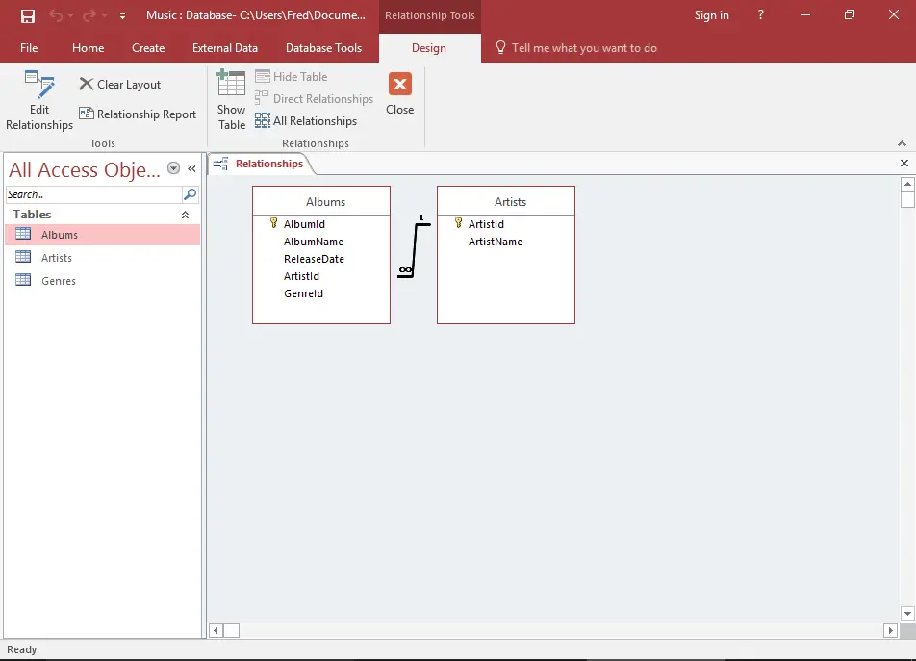
Task: Close the Relationships window with X
Action: [x=904, y=164]
